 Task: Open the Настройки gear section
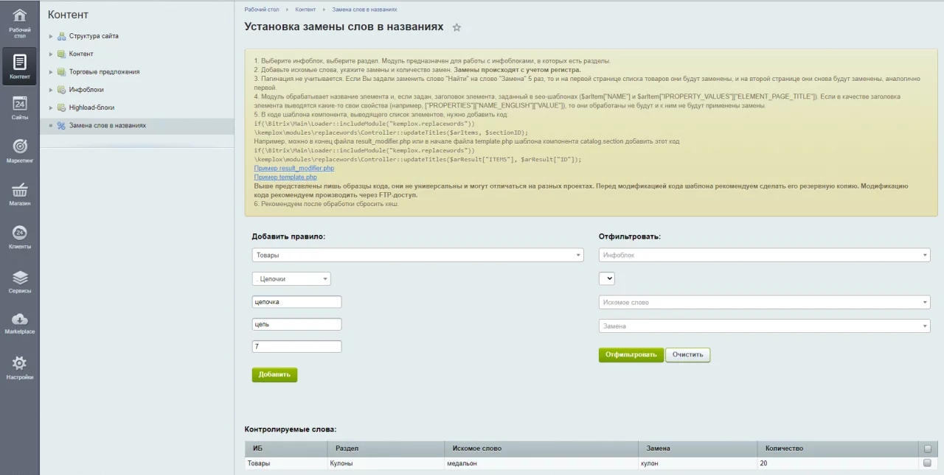click(x=20, y=367)
